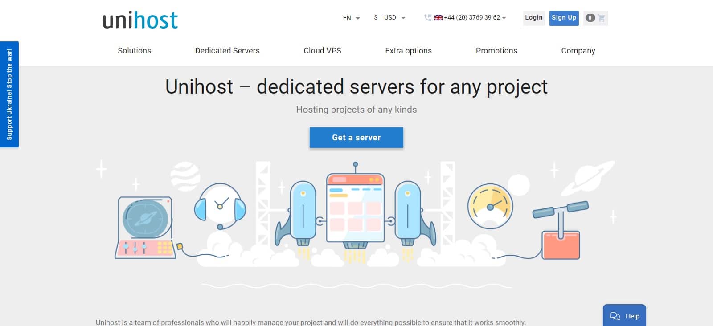Click the speedometer gauge illustration
The height and width of the screenshot is (326, 713).
[x=490, y=206]
